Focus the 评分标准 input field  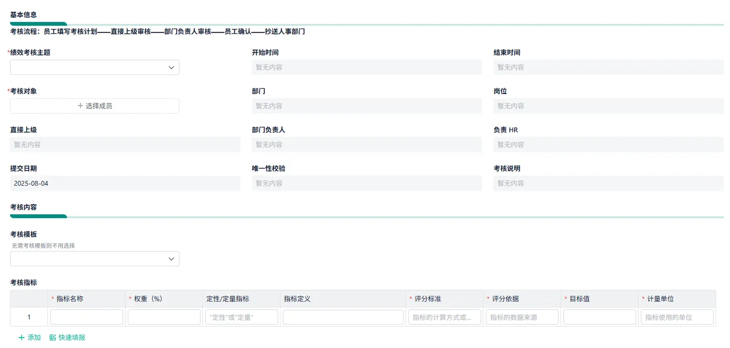point(445,317)
